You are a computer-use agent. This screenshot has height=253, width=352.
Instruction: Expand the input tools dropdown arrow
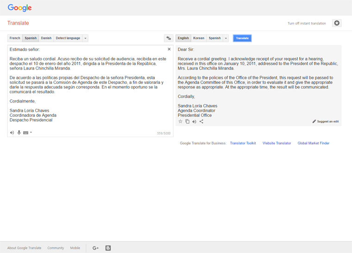click(31, 133)
